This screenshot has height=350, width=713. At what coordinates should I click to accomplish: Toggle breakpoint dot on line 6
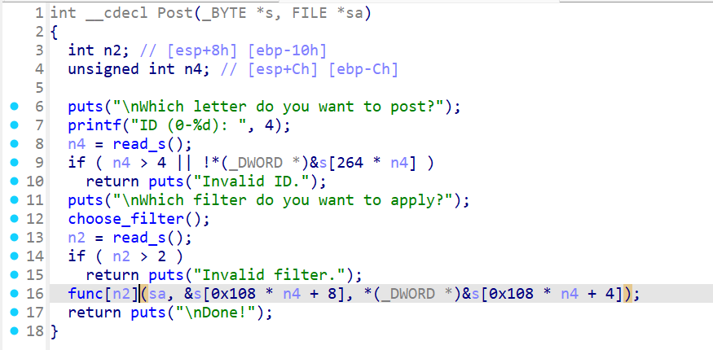[x=14, y=107]
